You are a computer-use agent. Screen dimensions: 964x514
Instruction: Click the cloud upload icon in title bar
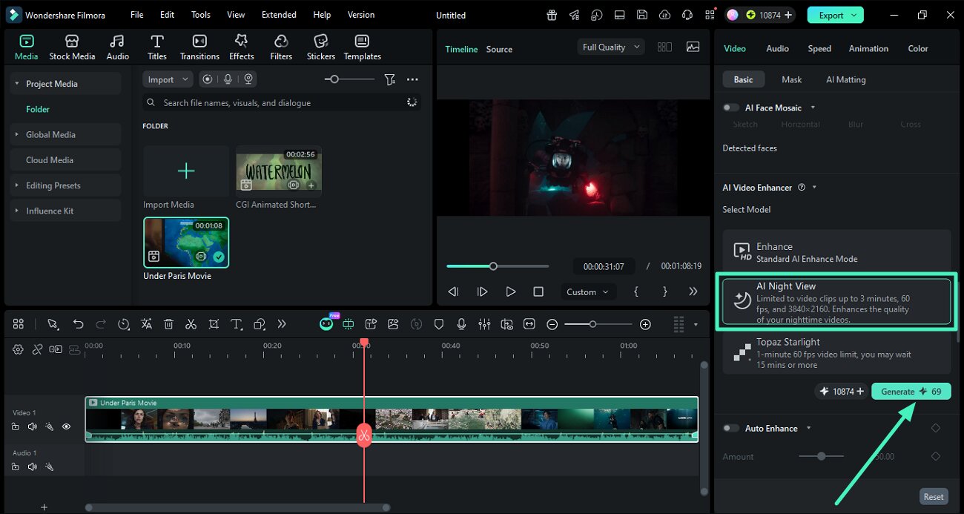pyautogui.click(x=664, y=15)
